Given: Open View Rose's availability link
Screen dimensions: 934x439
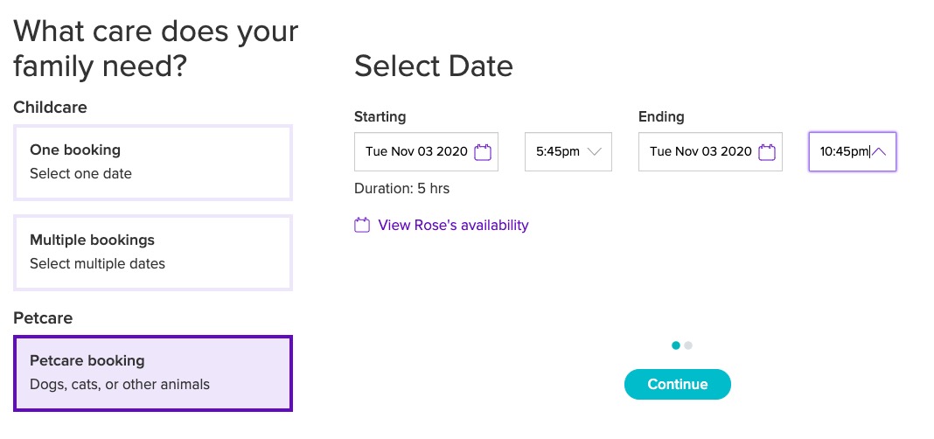Looking at the screenshot, I should tap(453, 225).
